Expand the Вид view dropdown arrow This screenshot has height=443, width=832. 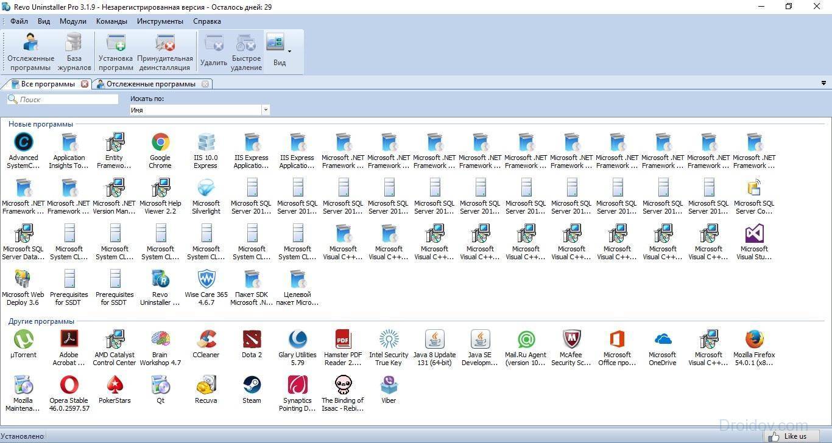click(289, 51)
